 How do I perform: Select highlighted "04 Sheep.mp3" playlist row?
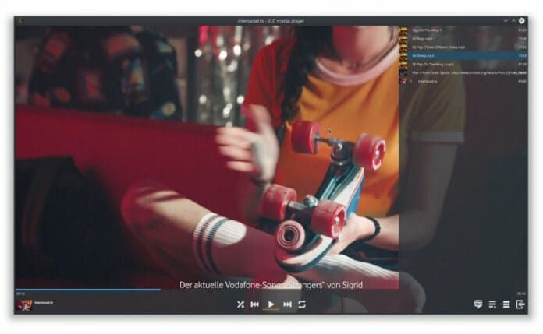(x=463, y=56)
